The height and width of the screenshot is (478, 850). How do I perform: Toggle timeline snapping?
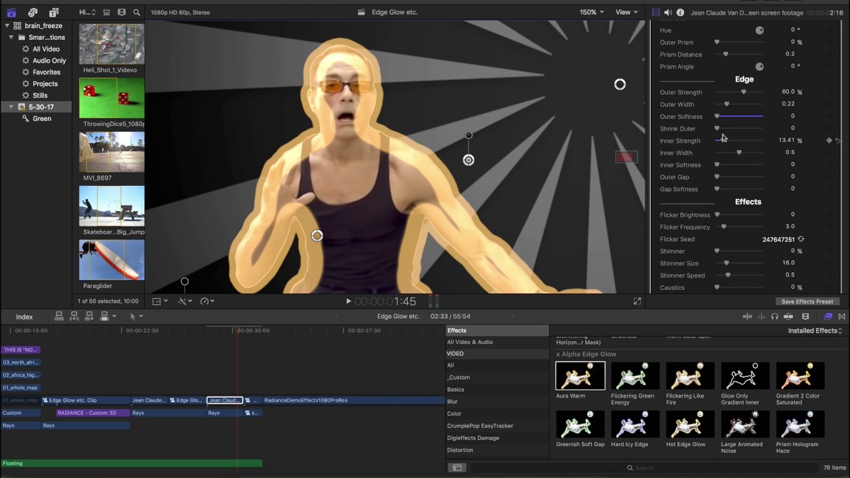[x=788, y=317]
